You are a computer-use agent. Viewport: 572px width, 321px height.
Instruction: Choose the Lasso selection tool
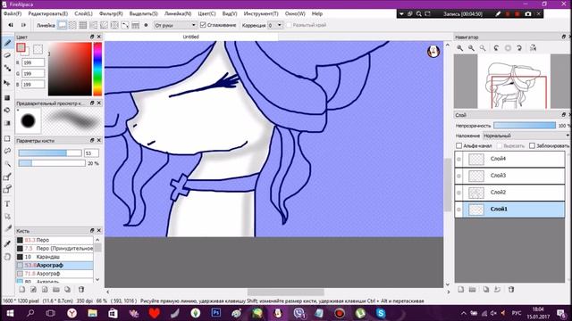pos(7,151)
